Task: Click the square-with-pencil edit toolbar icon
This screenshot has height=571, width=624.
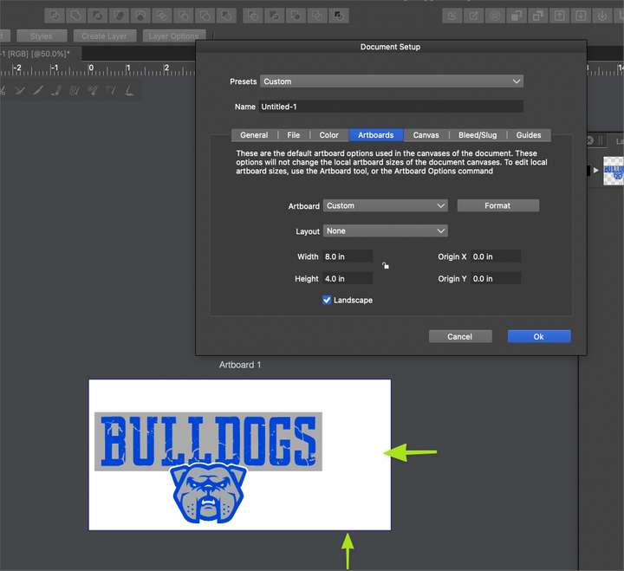Action: click(473, 16)
